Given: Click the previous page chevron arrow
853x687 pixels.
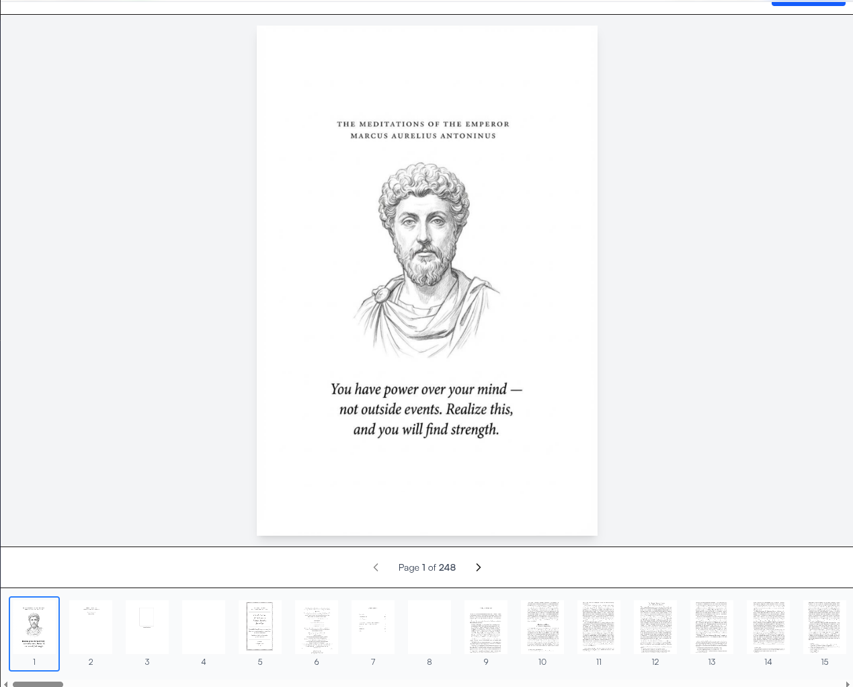Looking at the screenshot, I should pos(376,567).
